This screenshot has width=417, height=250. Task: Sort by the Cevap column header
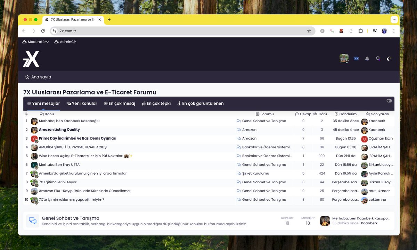(303, 114)
